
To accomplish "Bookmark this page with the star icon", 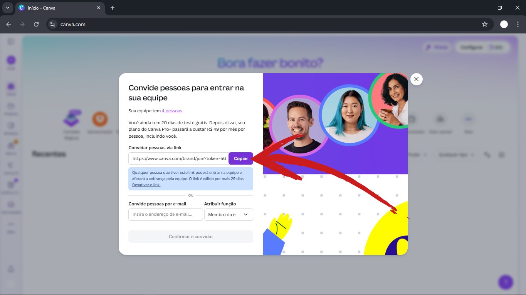I will tap(485, 24).
